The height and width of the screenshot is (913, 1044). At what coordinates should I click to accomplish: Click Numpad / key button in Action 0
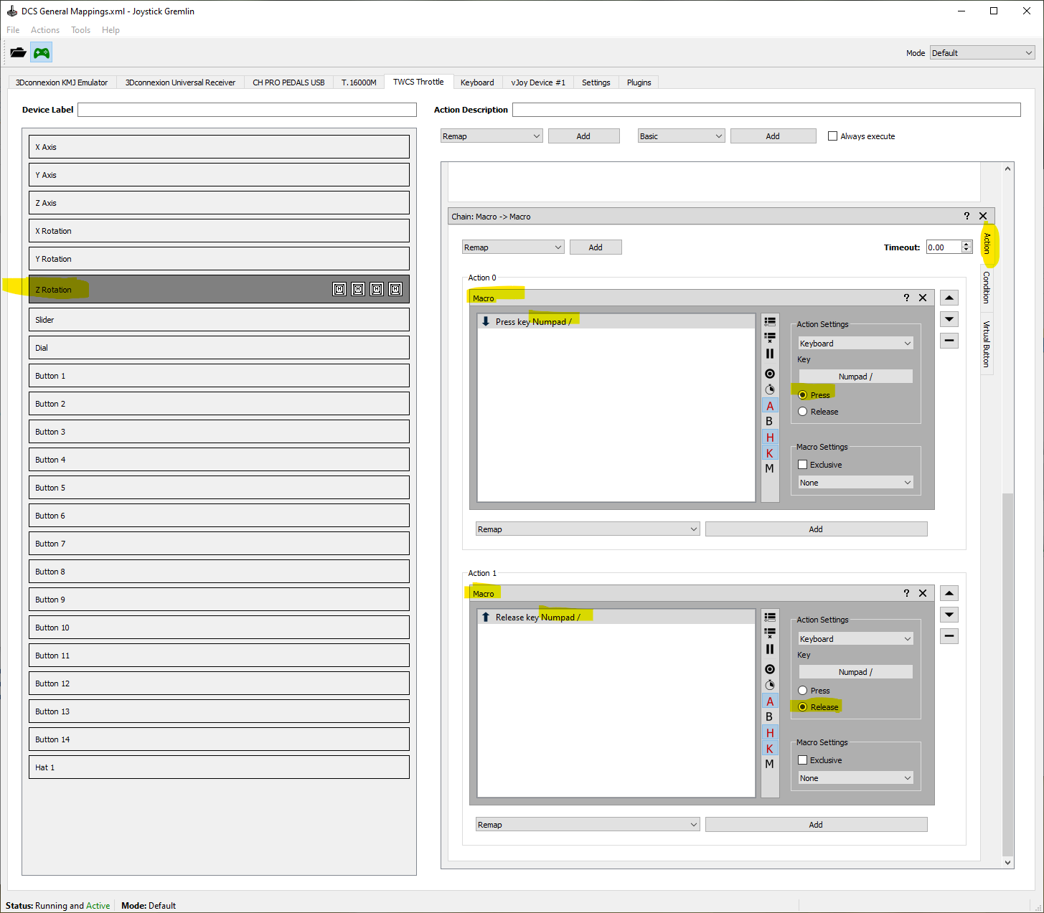coord(856,377)
